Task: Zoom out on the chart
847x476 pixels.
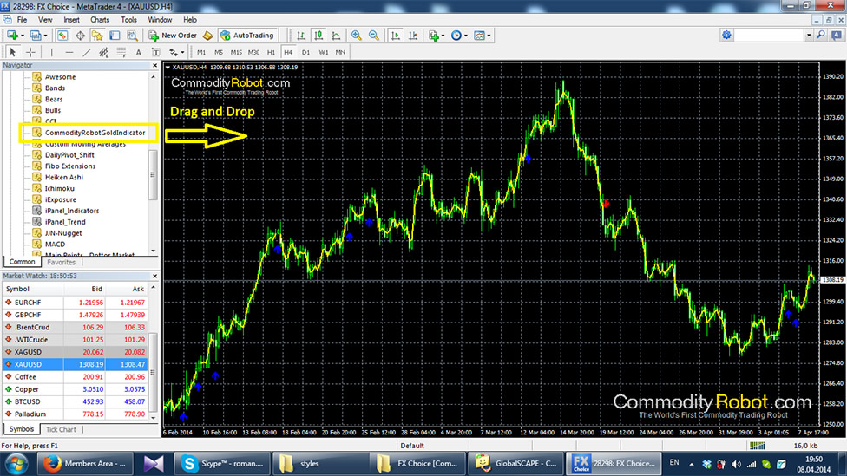Action: pos(374,36)
